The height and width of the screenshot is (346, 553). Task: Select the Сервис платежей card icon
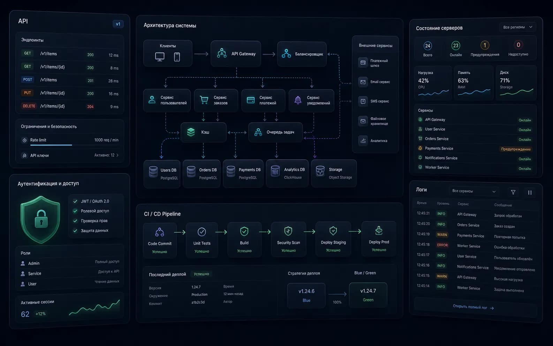[x=251, y=100]
